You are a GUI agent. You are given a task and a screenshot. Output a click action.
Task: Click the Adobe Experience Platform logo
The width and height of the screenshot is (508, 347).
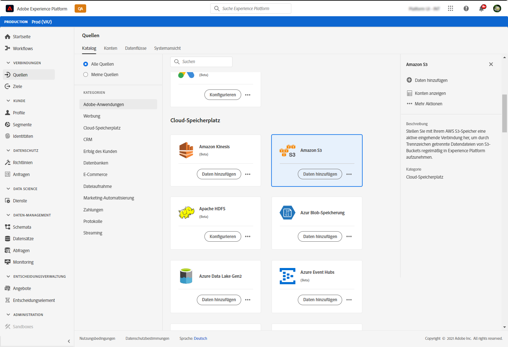point(10,9)
